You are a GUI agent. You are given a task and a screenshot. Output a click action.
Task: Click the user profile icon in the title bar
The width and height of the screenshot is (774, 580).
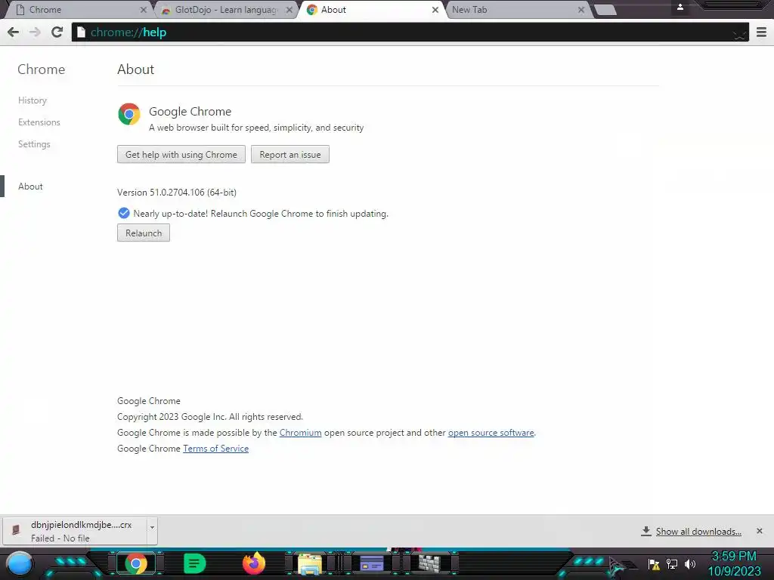click(680, 7)
